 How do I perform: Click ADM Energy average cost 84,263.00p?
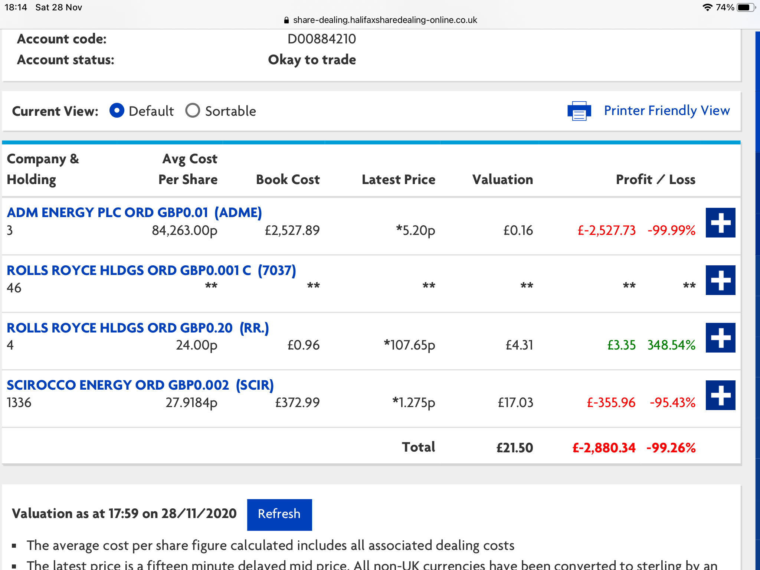pyautogui.click(x=184, y=230)
